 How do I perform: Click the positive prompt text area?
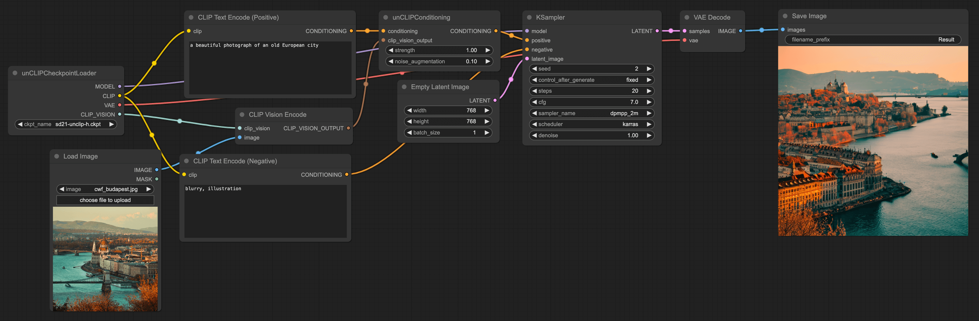270,68
